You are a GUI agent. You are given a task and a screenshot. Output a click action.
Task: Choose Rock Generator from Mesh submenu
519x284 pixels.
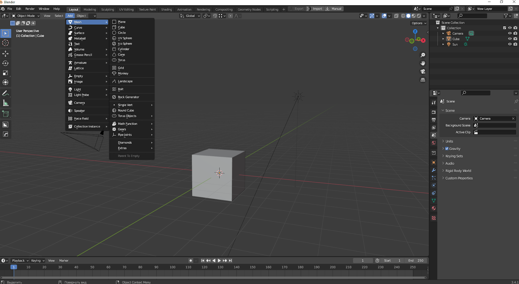tap(132, 97)
